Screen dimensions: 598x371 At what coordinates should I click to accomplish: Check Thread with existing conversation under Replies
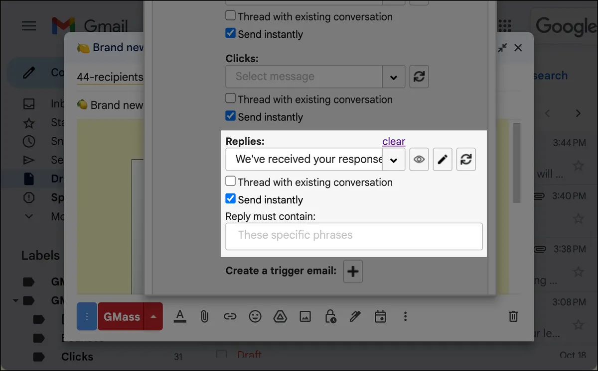(x=230, y=182)
